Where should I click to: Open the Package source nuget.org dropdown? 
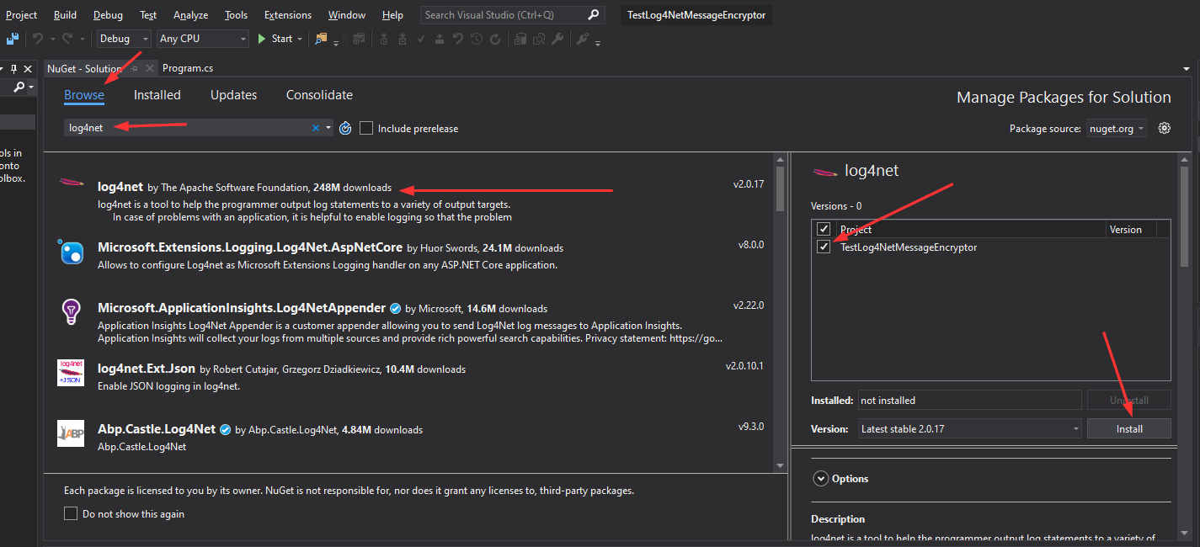click(1117, 129)
